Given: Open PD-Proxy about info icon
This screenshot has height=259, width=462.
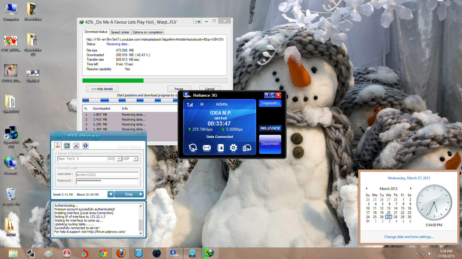Looking at the screenshot, I should pyautogui.click(x=85, y=146).
